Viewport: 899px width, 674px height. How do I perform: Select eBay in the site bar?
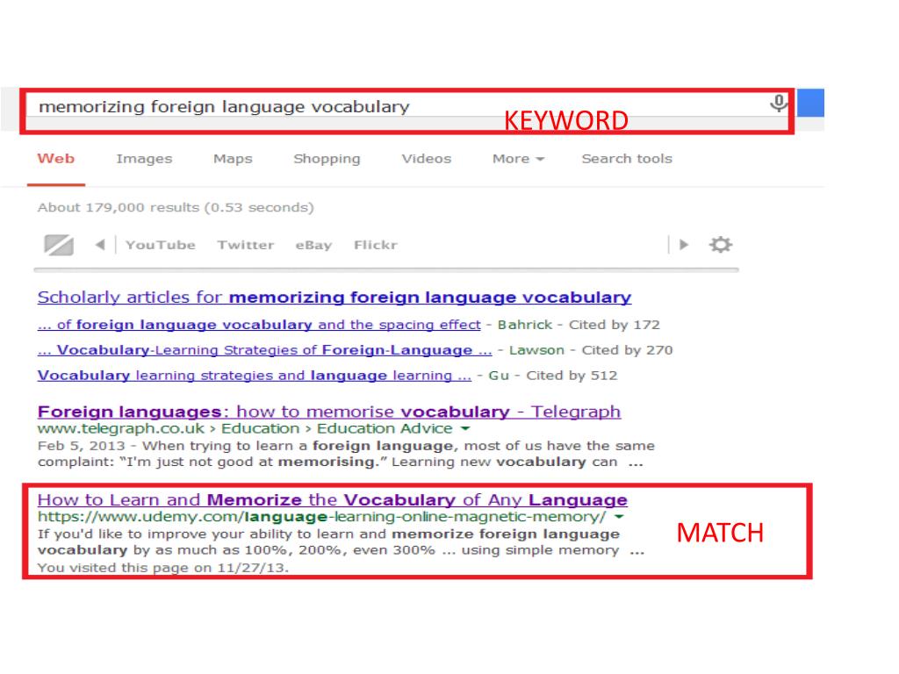[313, 246]
